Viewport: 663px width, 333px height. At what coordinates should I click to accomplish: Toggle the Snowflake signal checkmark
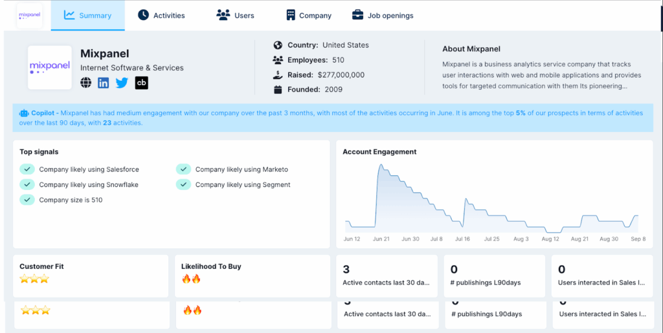[x=27, y=185]
